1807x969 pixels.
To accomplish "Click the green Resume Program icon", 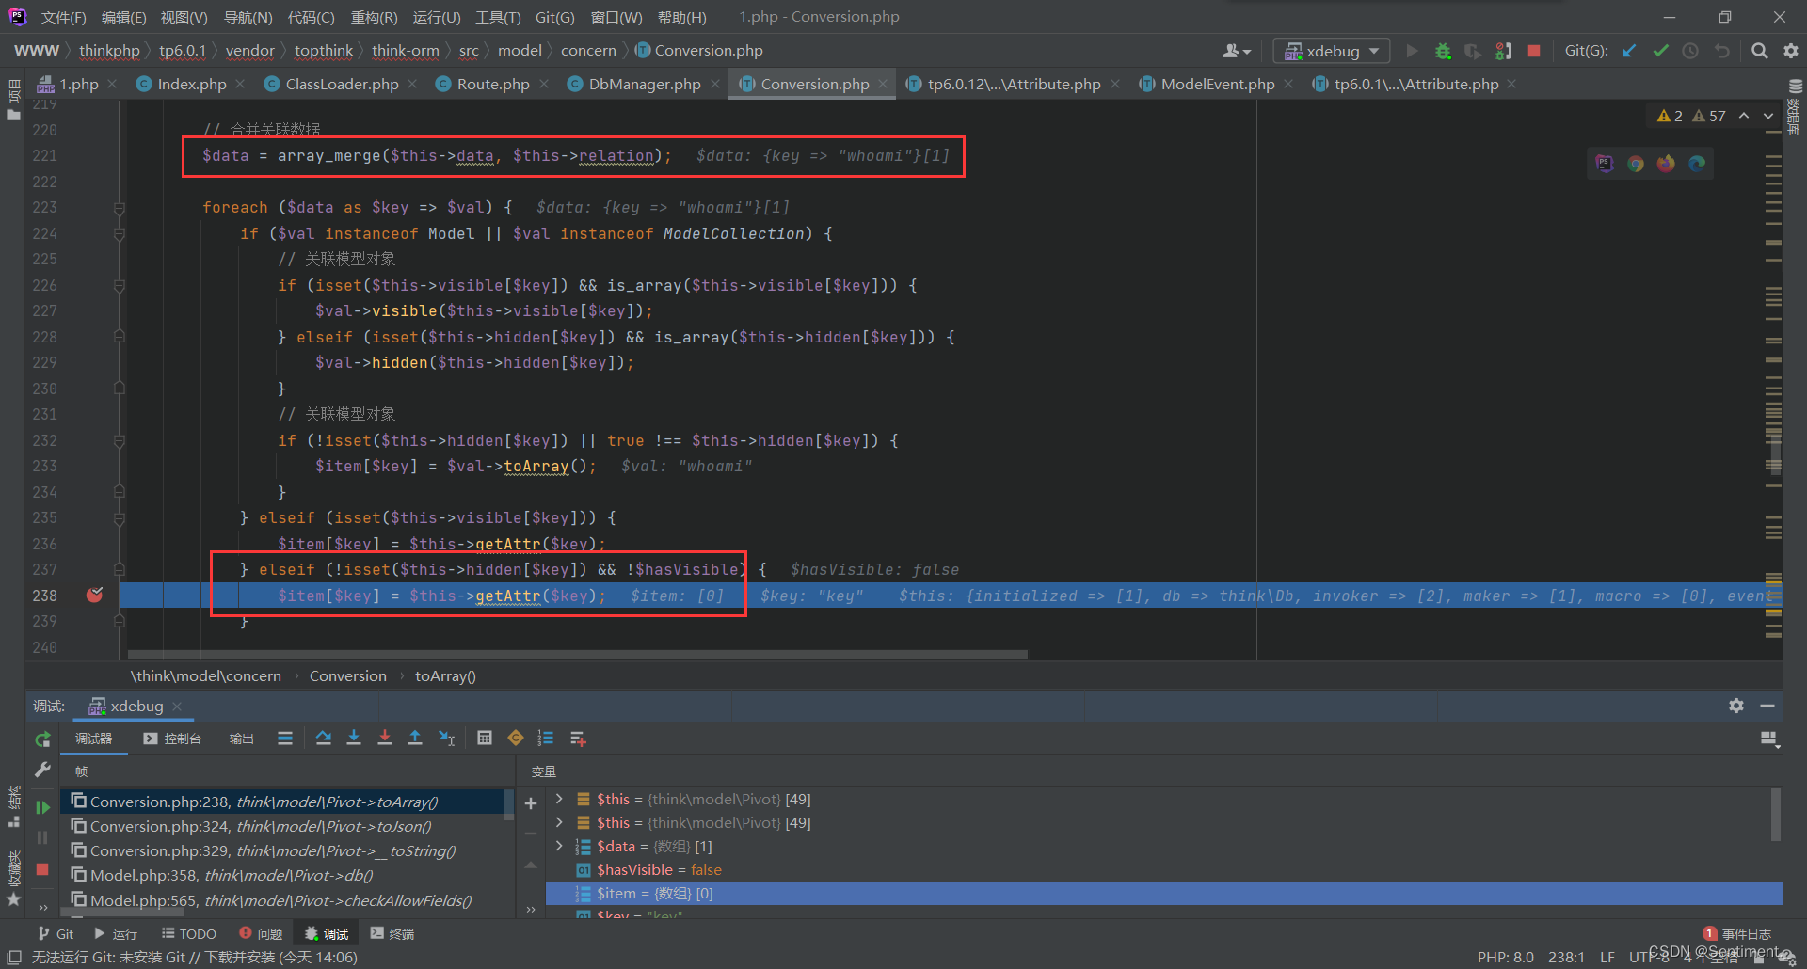I will pos(42,807).
